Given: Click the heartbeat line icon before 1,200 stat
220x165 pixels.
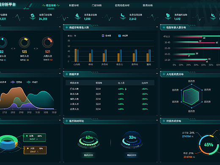Looking at the screenshot, I should pyautogui.click(x=63, y=17).
